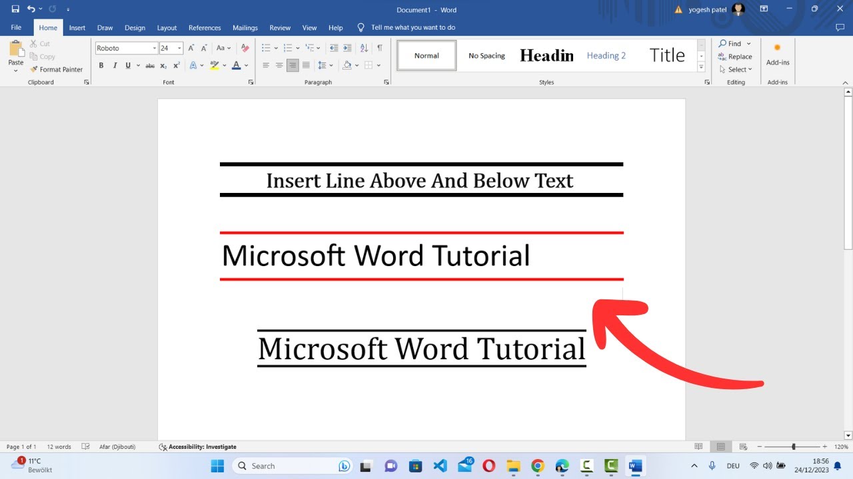Open the Change Case Aa dropdown
This screenshot has width=853, height=479.
pyautogui.click(x=223, y=48)
